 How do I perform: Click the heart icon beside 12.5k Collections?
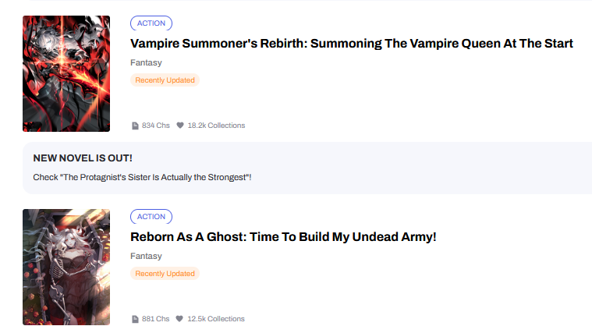tap(179, 319)
